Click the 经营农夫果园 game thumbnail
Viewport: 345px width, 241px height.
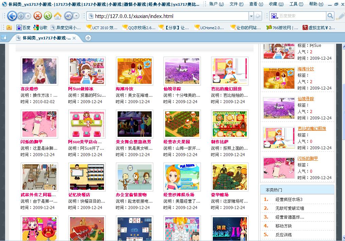(x=182, y=124)
